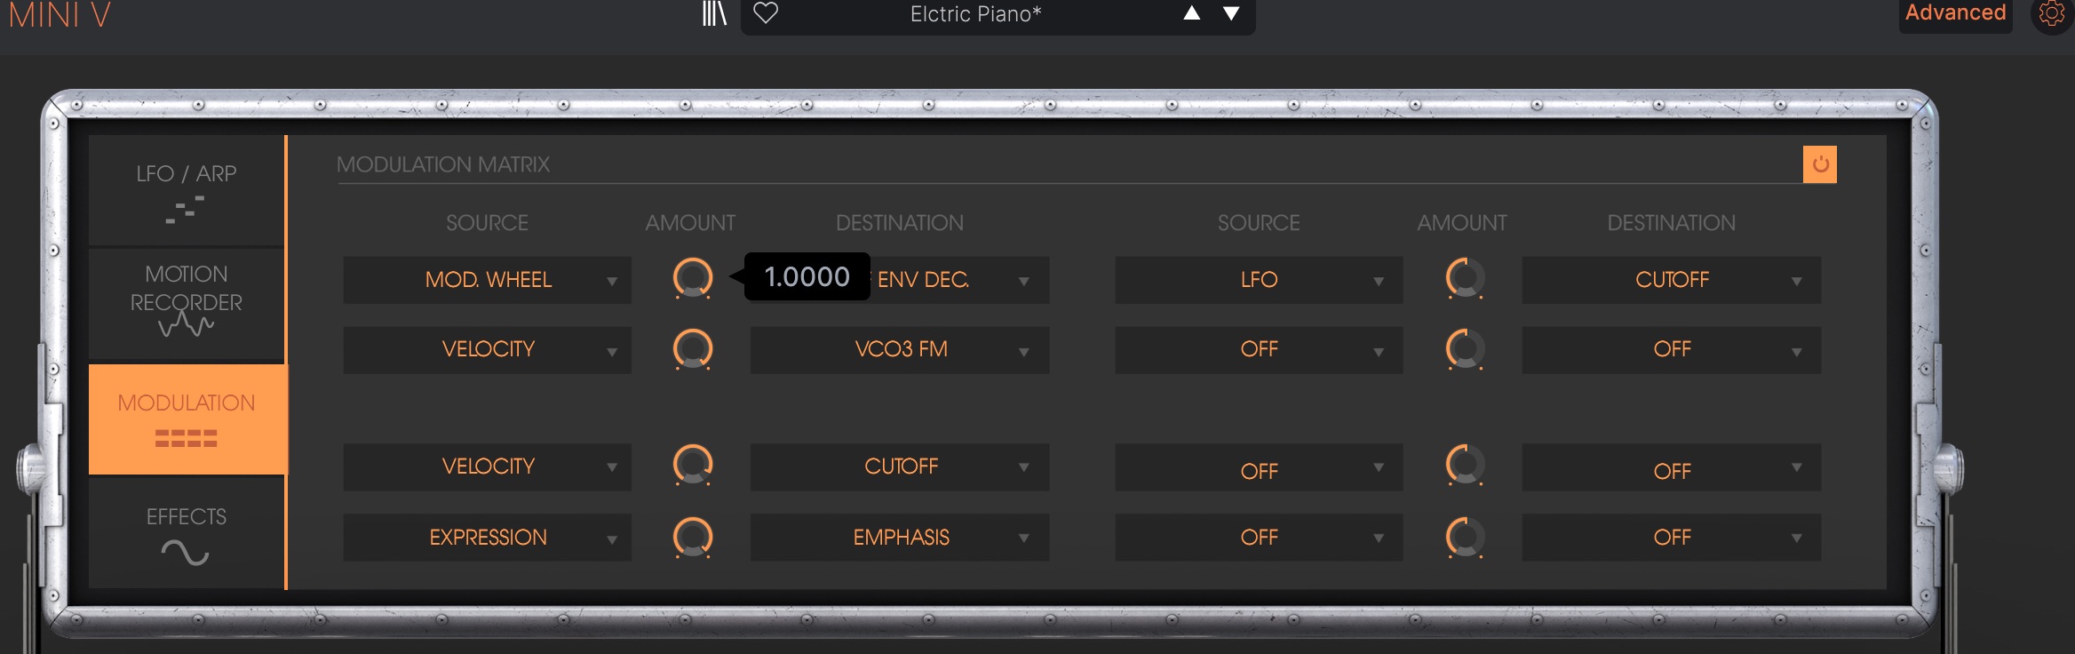Click the amount knob for Velocity VCO3 FM row
2075x654 pixels.
tap(693, 349)
